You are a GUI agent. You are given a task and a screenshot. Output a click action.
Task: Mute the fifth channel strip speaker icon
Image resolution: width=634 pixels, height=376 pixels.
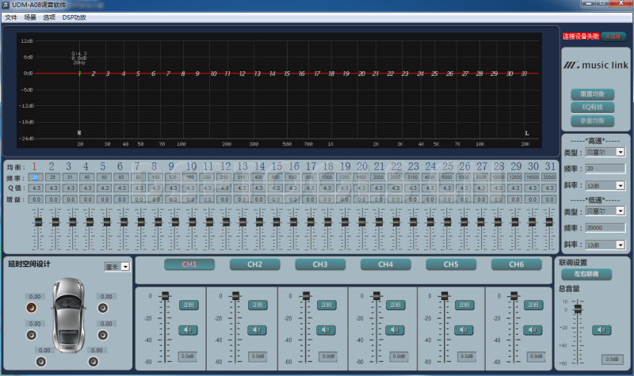tap(464, 330)
